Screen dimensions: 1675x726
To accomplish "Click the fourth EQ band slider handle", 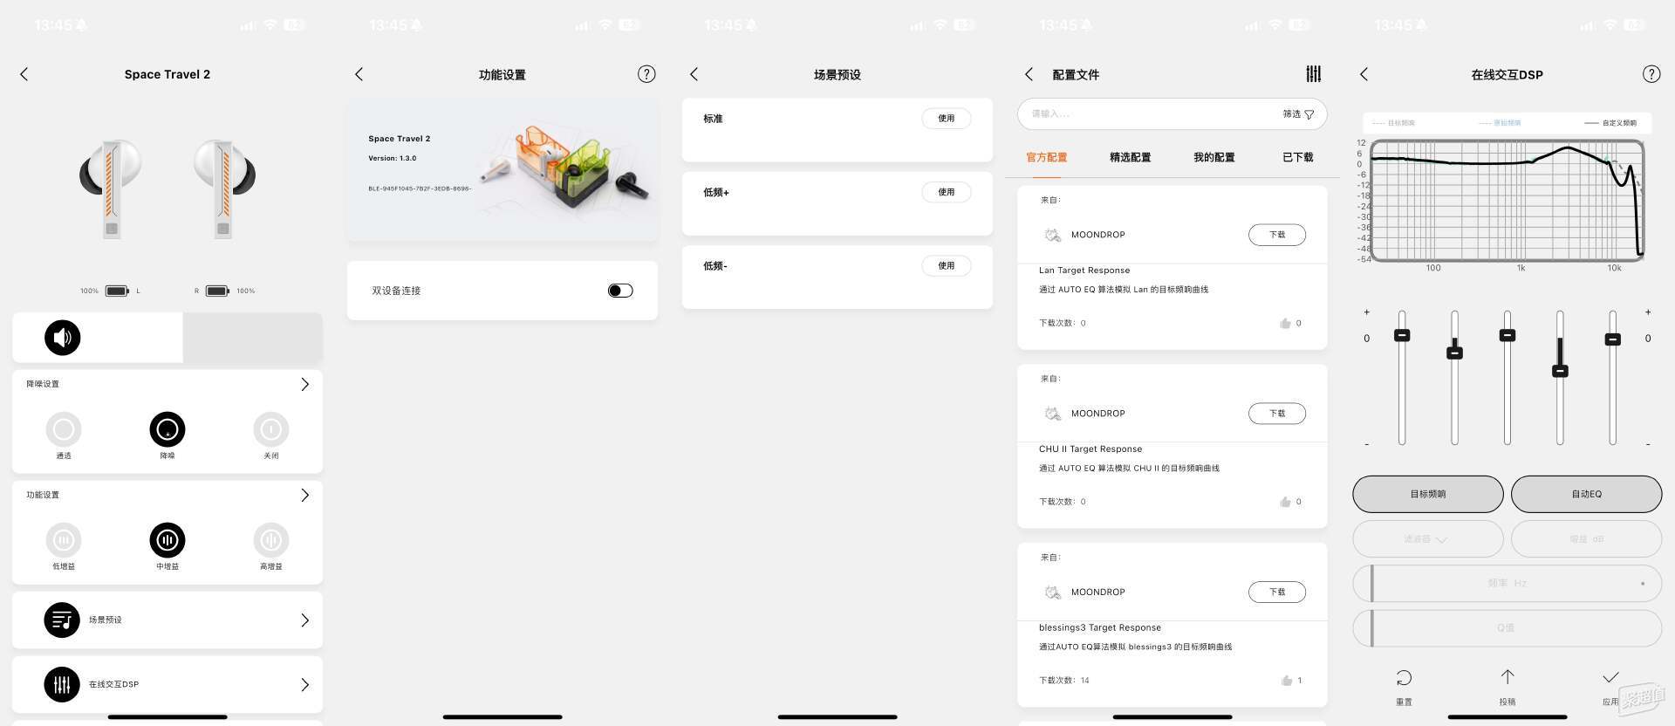I will (x=1560, y=372).
